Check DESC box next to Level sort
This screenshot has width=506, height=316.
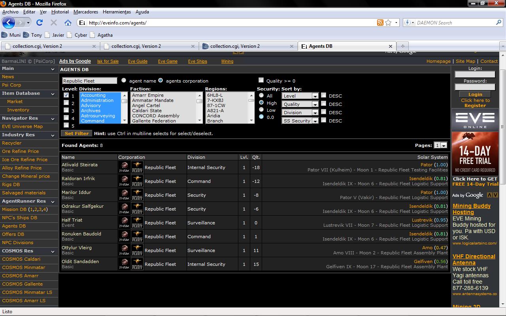[x=324, y=95]
